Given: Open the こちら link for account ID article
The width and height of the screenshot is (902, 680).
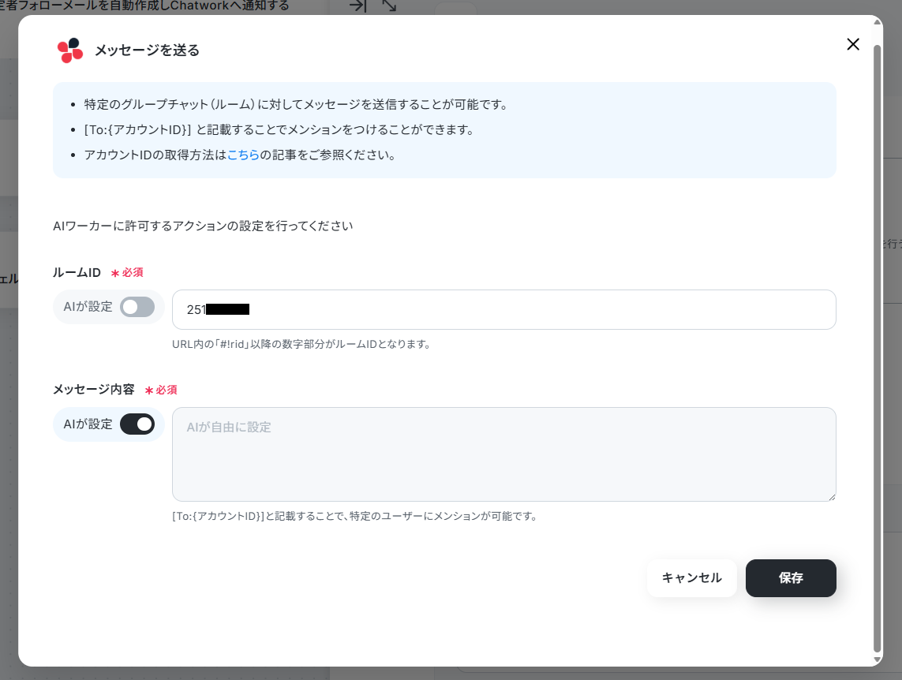Looking at the screenshot, I should click(243, 155).
